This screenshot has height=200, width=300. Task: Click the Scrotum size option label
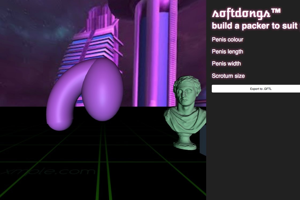(x=228, y=76)
